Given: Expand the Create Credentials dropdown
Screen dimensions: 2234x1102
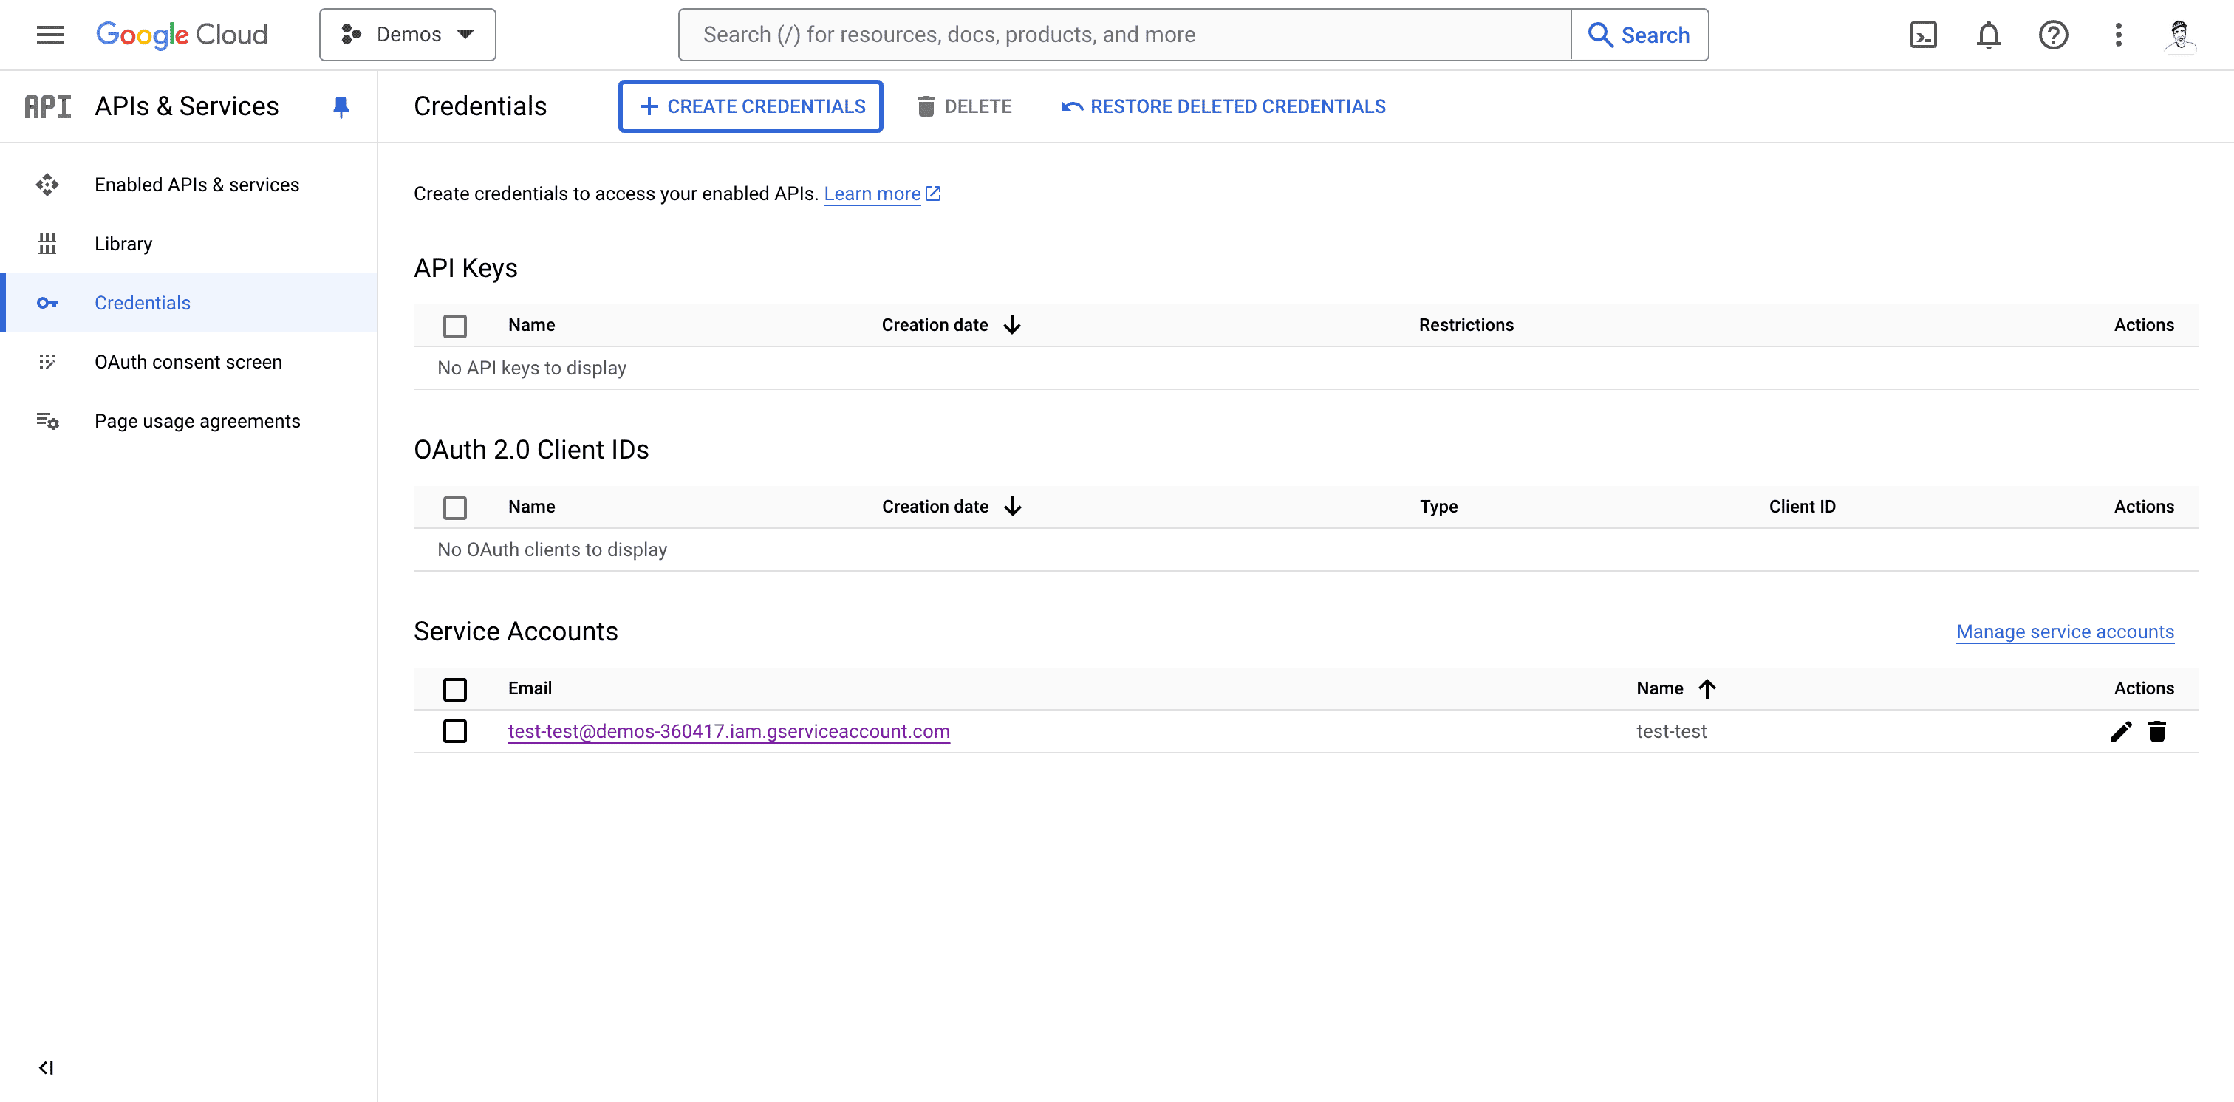Looking at the screenshot, I should pos(751,106).
